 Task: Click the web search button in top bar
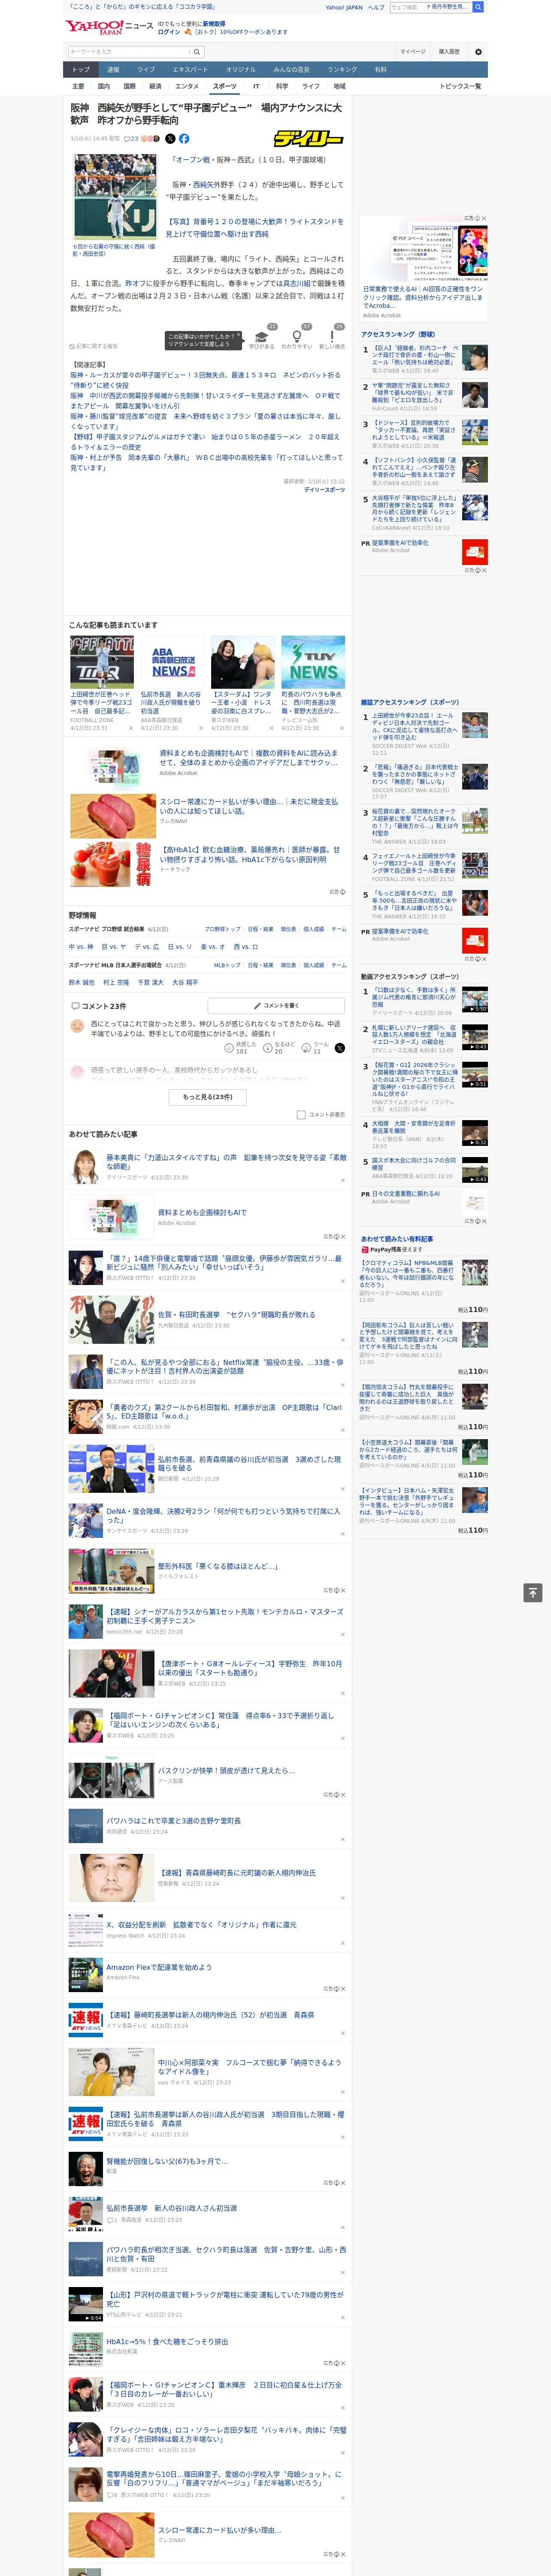tap(478, 7)
